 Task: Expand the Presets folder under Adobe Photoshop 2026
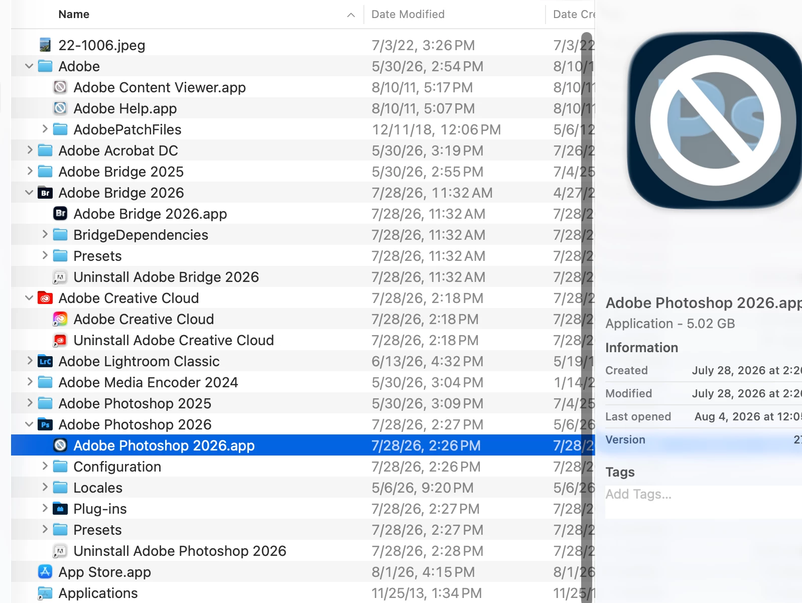click(45, 529)
